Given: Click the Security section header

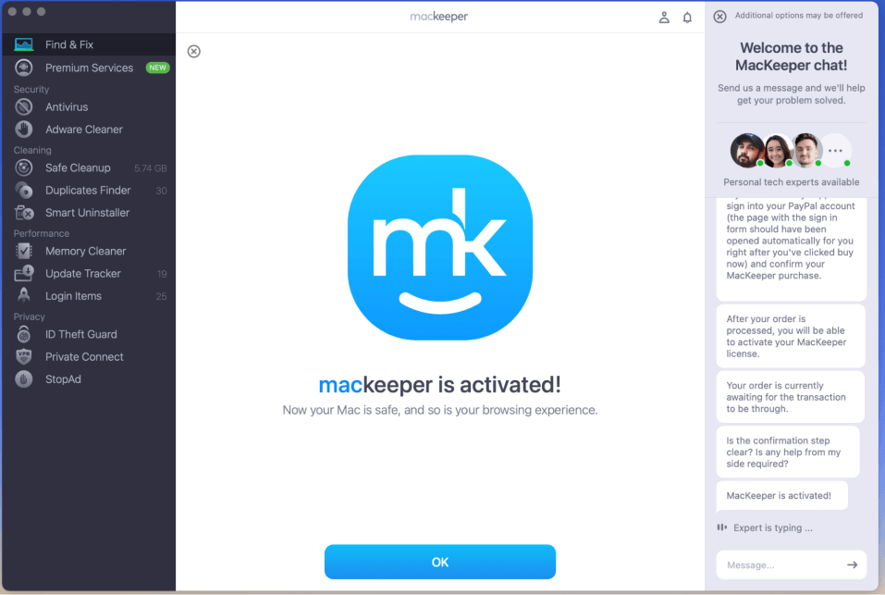Looking at the screenshot, I should point(31,89).
